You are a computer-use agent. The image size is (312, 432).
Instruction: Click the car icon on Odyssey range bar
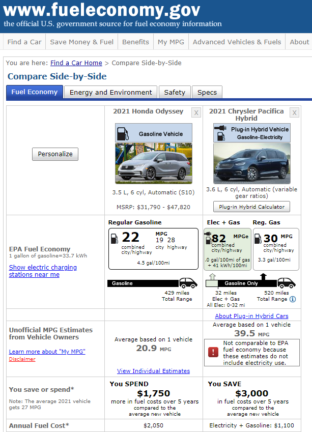tap(188, 283)
